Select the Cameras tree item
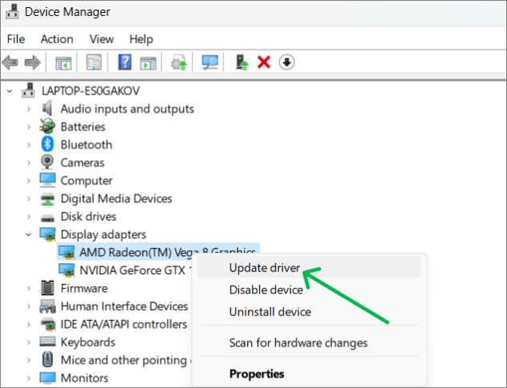This screenshot has height=388, width=507. [82, 162]
